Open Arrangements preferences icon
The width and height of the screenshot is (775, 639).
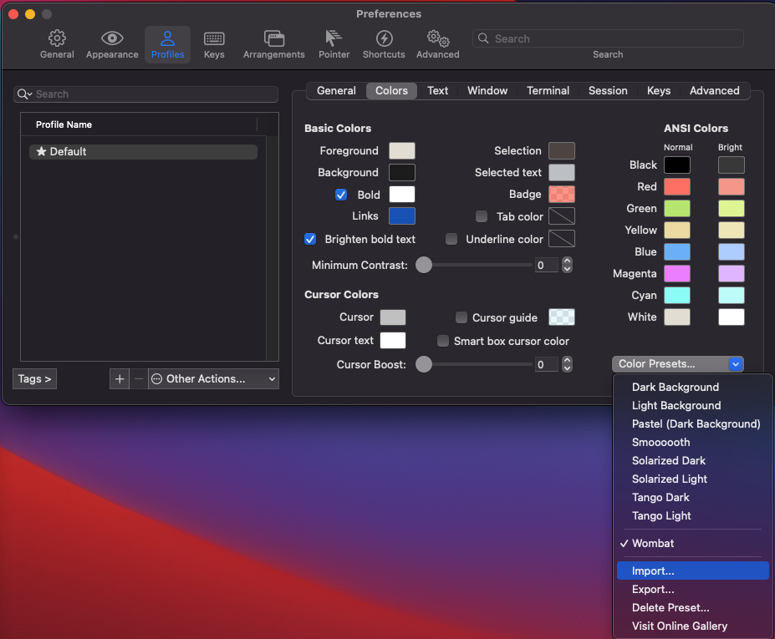[274, 38]
